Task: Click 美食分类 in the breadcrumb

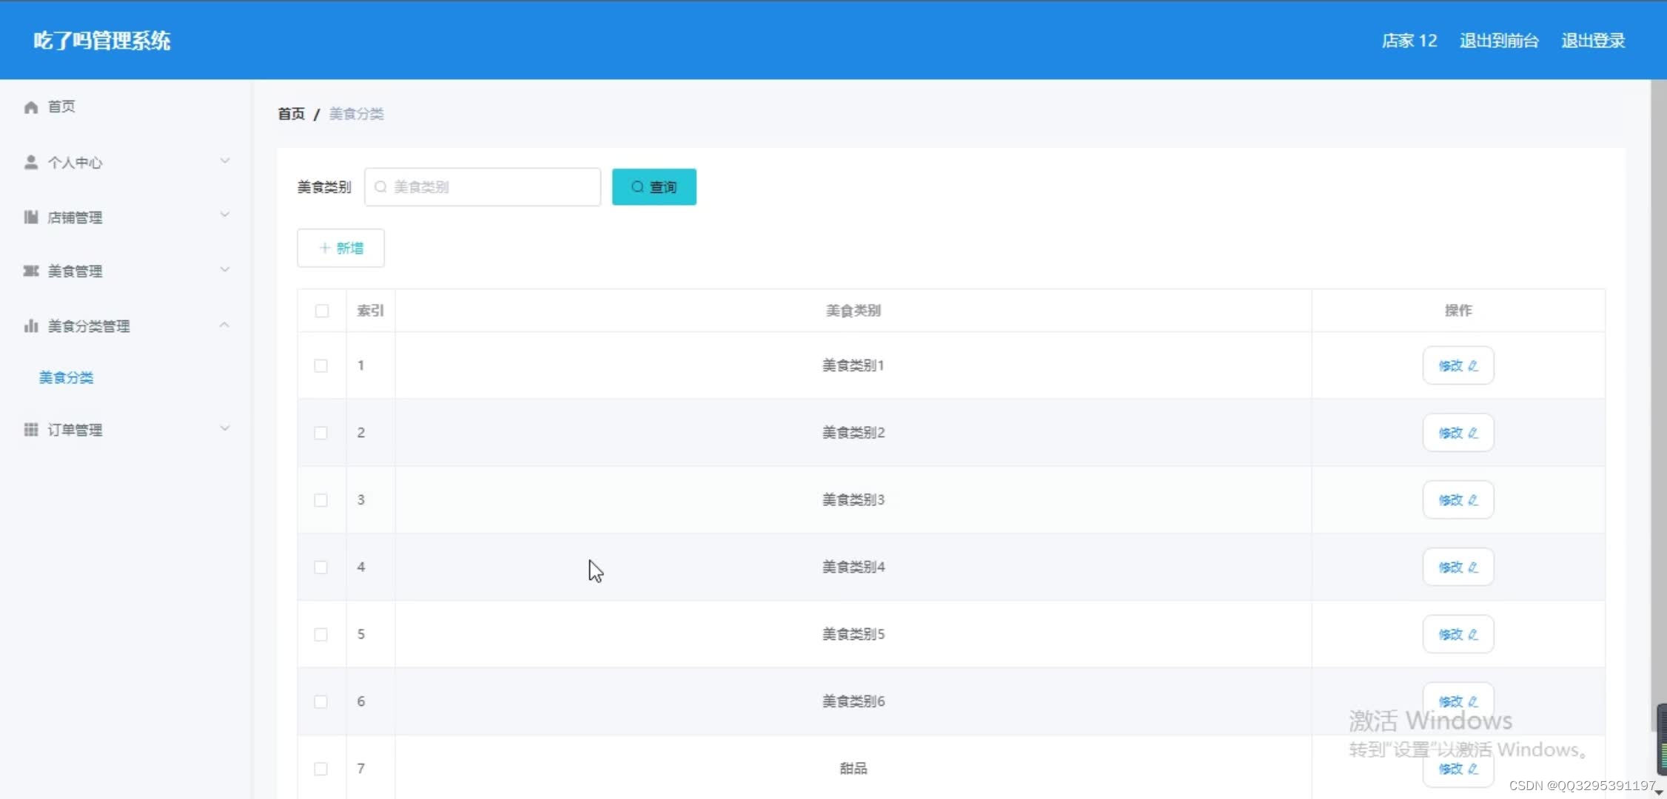Action: click(357, 114)
